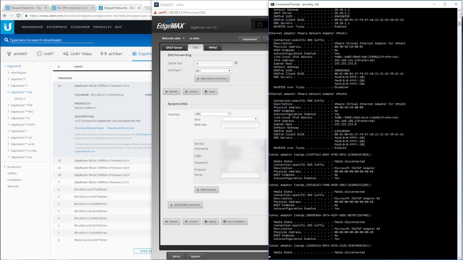Collapse the EdgeMAX tree node

coord(5,66)
